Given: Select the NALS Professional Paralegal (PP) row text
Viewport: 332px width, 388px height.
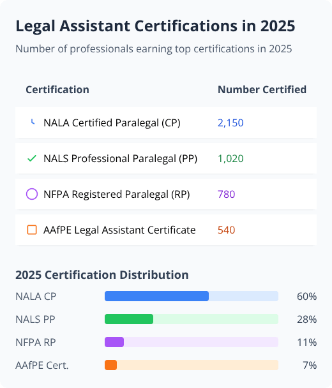Looking at the screenshot, I should point(120,159).
